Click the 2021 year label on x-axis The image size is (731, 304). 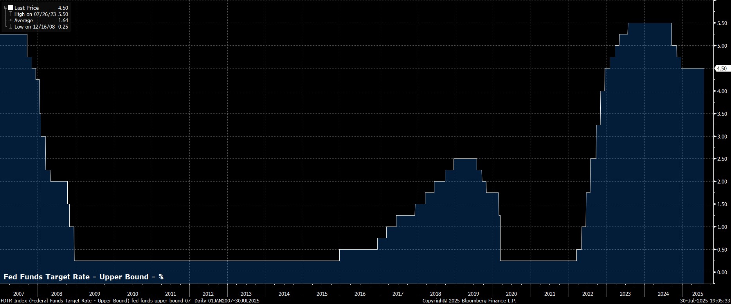pos(550,294)
